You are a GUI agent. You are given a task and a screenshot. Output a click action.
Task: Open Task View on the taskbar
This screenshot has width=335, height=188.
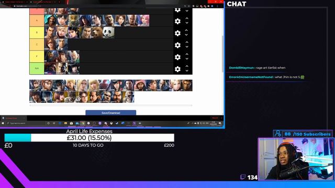(54, 123)
